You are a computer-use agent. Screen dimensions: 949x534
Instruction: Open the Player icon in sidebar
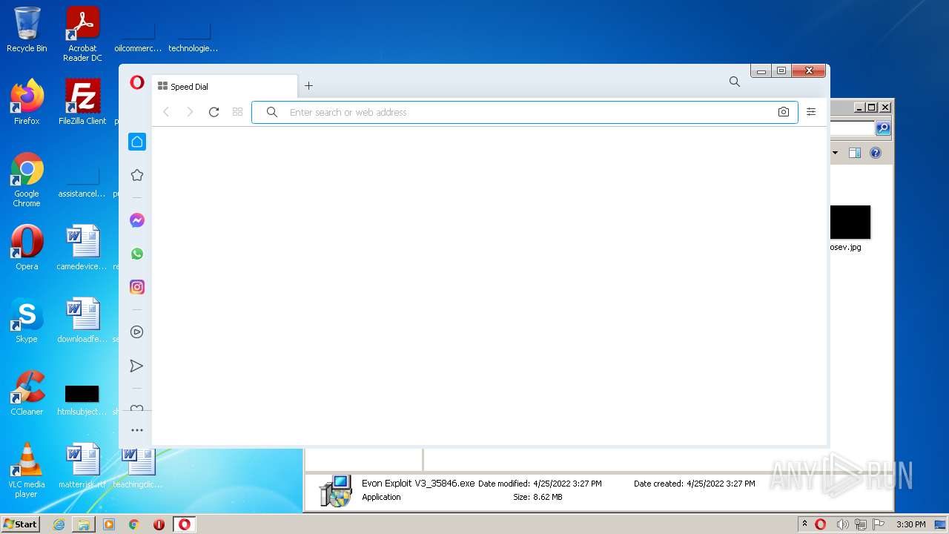click(x=137, y=332)
